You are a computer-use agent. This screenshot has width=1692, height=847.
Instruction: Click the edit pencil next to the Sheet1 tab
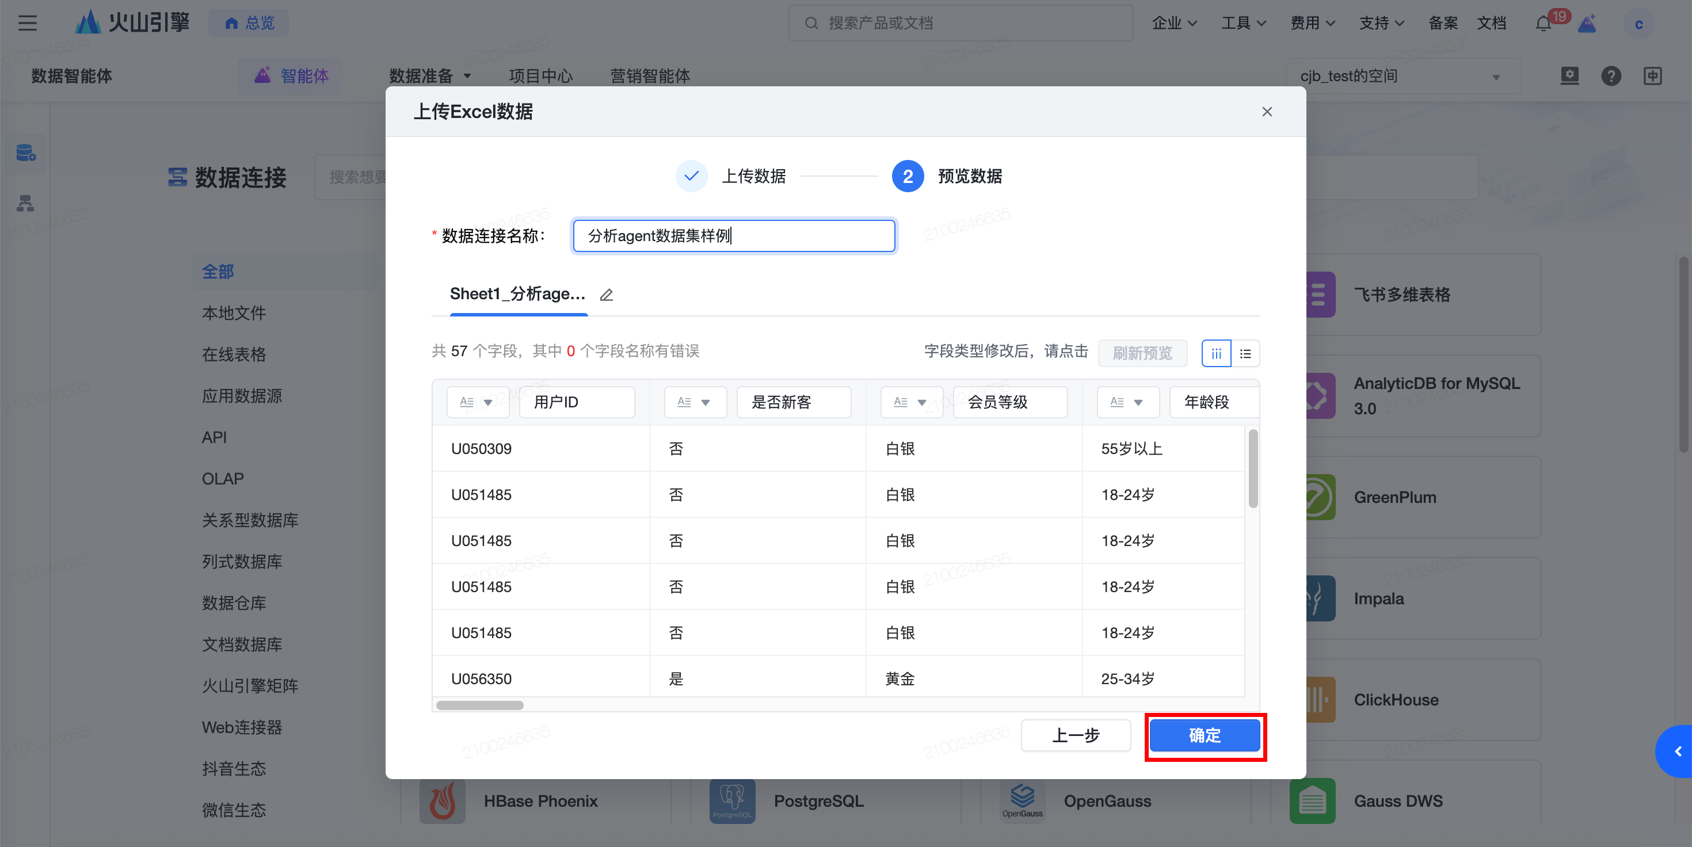point(606,295)
